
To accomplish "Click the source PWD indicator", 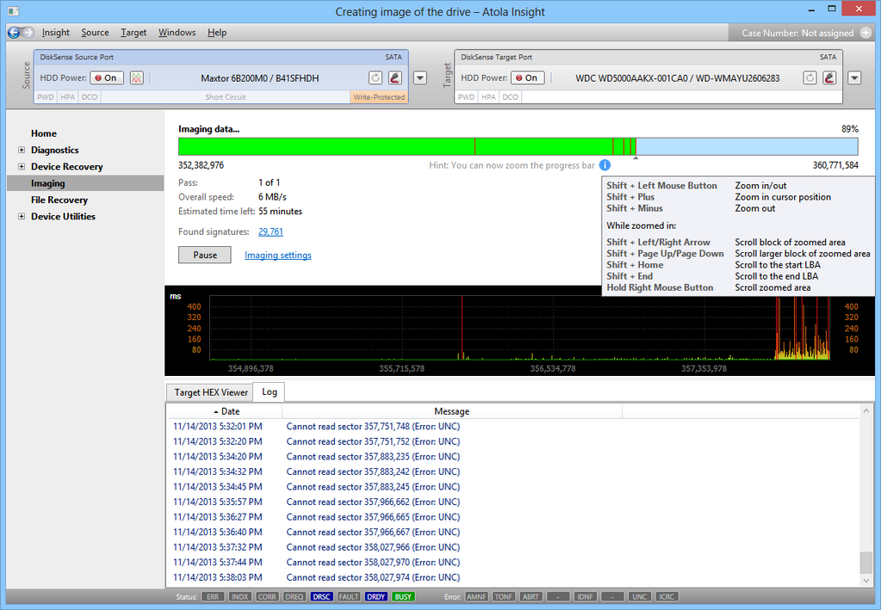I will click(46, 97).
